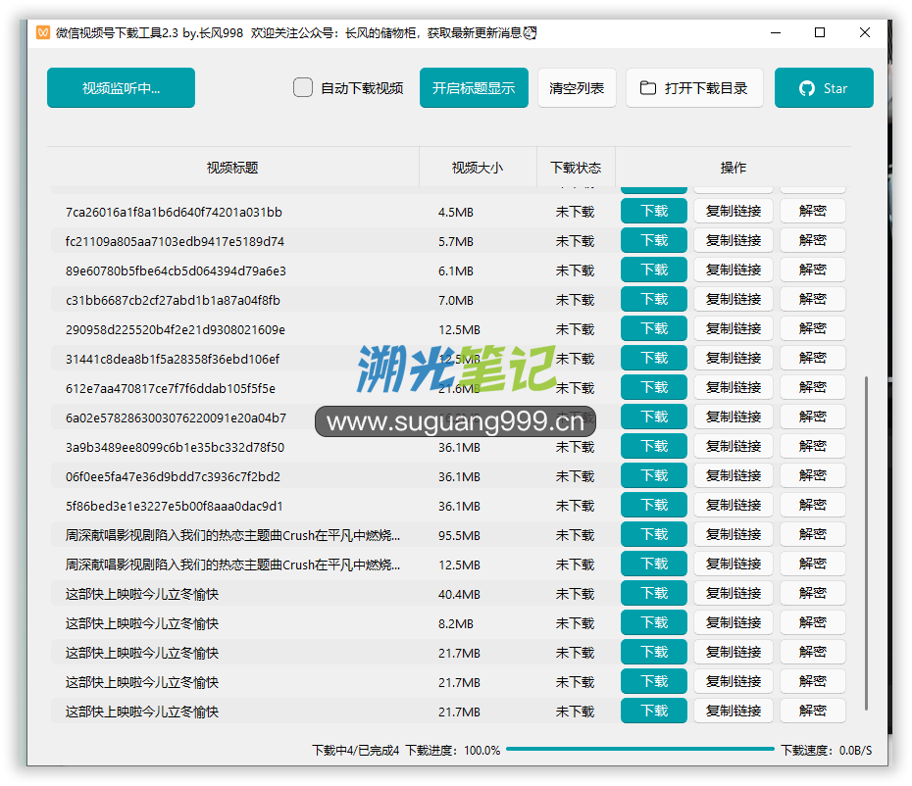Viewport: 912px width, 786px height.
Task: Start download for row c31bb6687cb2
Action: click(x=654, y=299)
